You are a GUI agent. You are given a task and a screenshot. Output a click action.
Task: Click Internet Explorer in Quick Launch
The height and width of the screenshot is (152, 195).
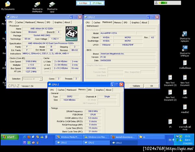click(25, 137)
